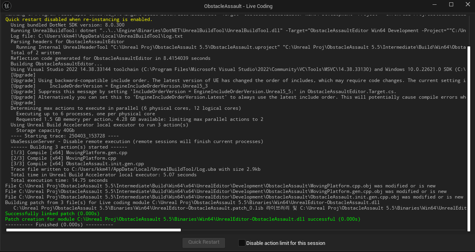Screen dimensions: 475x252
Task: Click the 'Using Visual Studio 2022 14.38.33144 toolchain' line
Action: 238,69
